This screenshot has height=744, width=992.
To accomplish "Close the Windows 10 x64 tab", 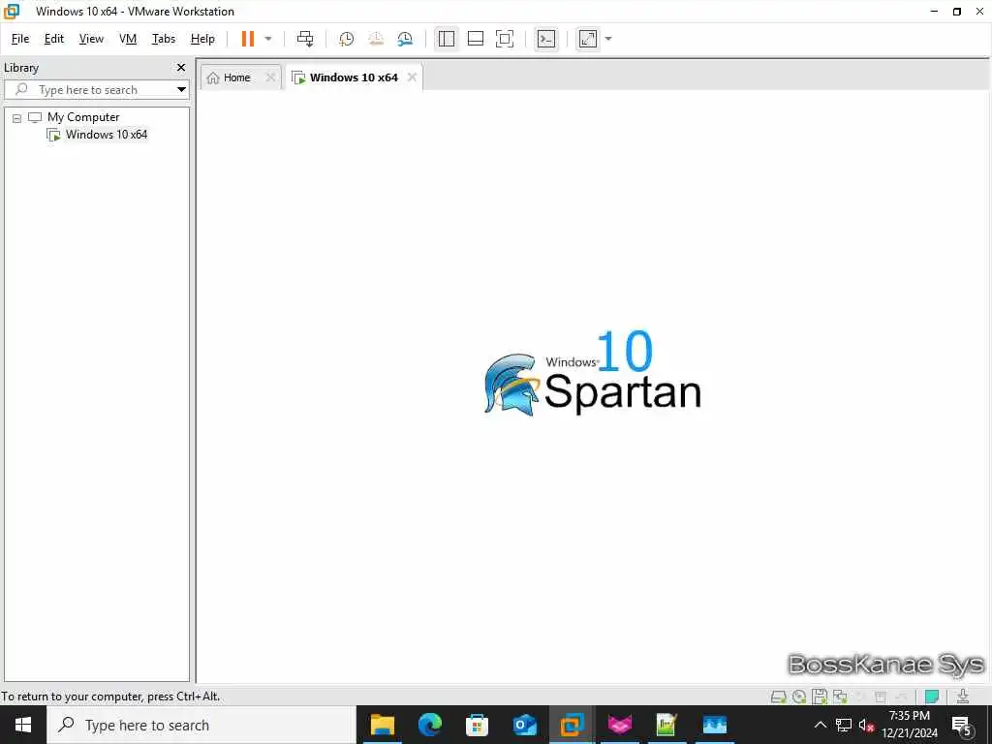I will (412, 77).
